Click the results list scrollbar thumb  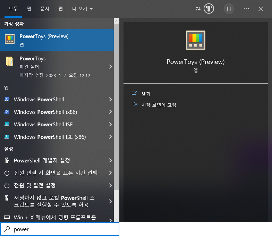[x=117, y=107]
